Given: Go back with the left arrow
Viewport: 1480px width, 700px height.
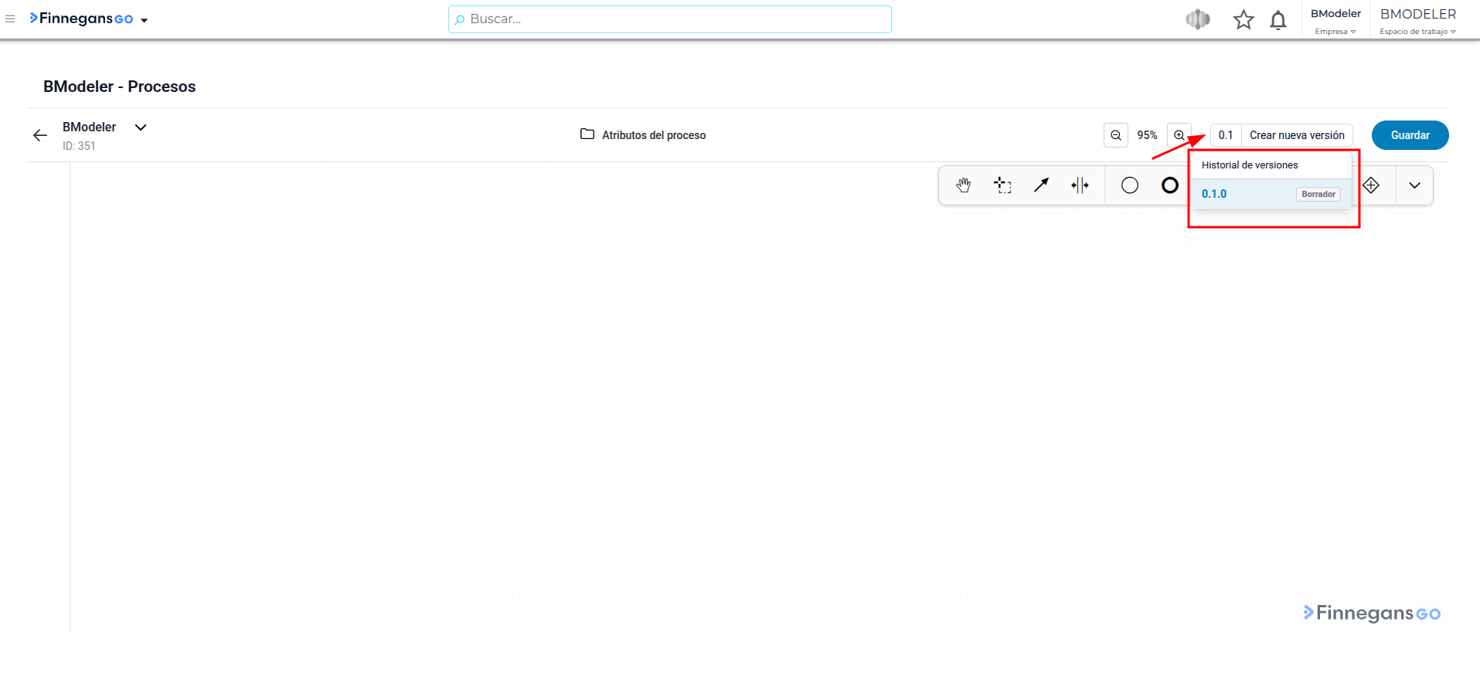Looking at the screenshot, I should pos(40,135).
